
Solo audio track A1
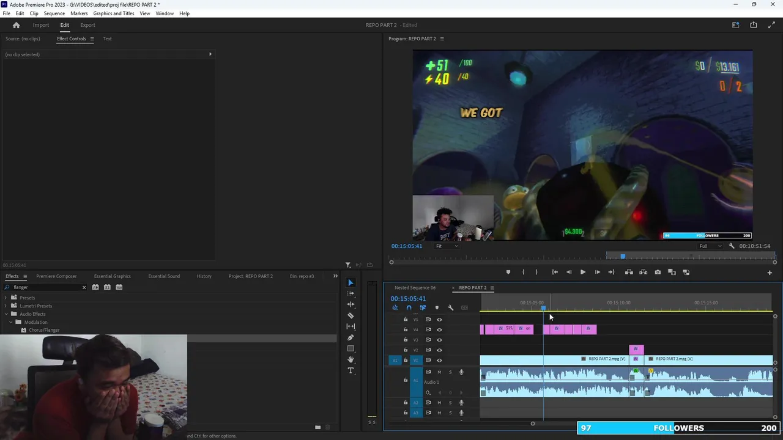tap(450, 372)
